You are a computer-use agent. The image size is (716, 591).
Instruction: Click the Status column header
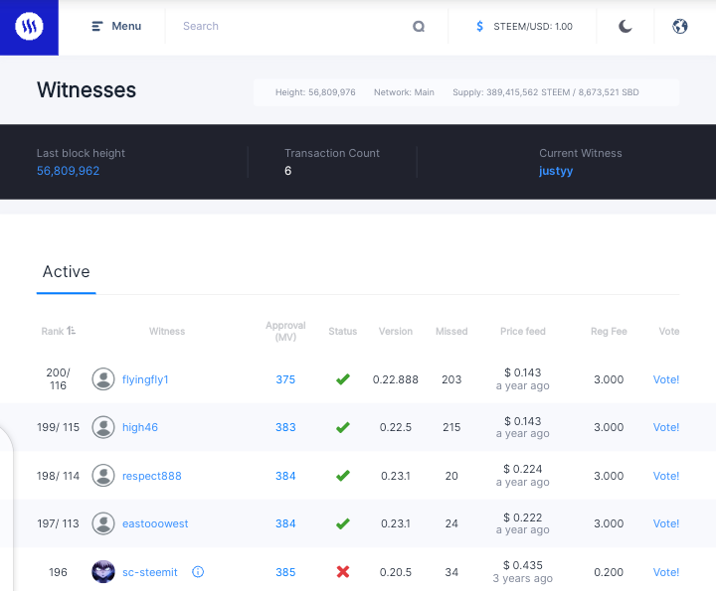tap(343, 332)
